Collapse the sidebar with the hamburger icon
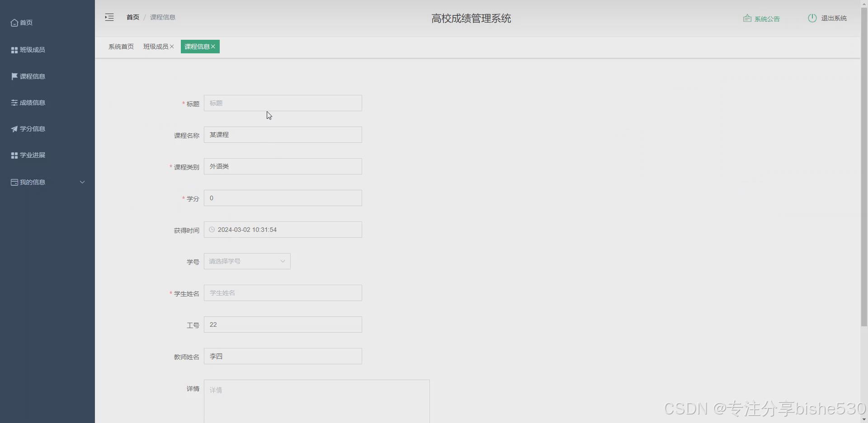 (x=109, y=17)
